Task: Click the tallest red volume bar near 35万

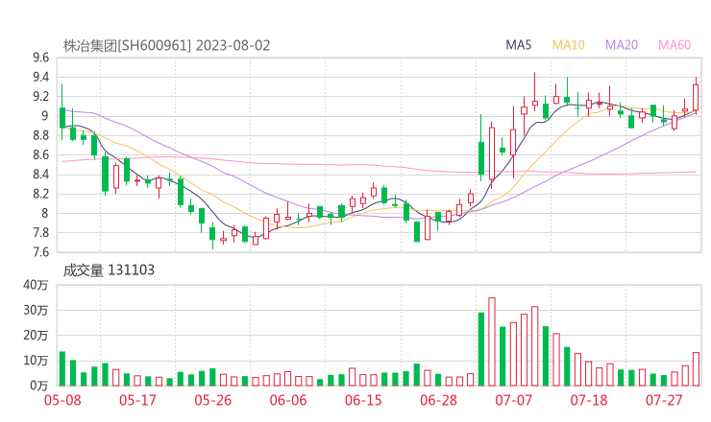Action: (x=492, y=341)
